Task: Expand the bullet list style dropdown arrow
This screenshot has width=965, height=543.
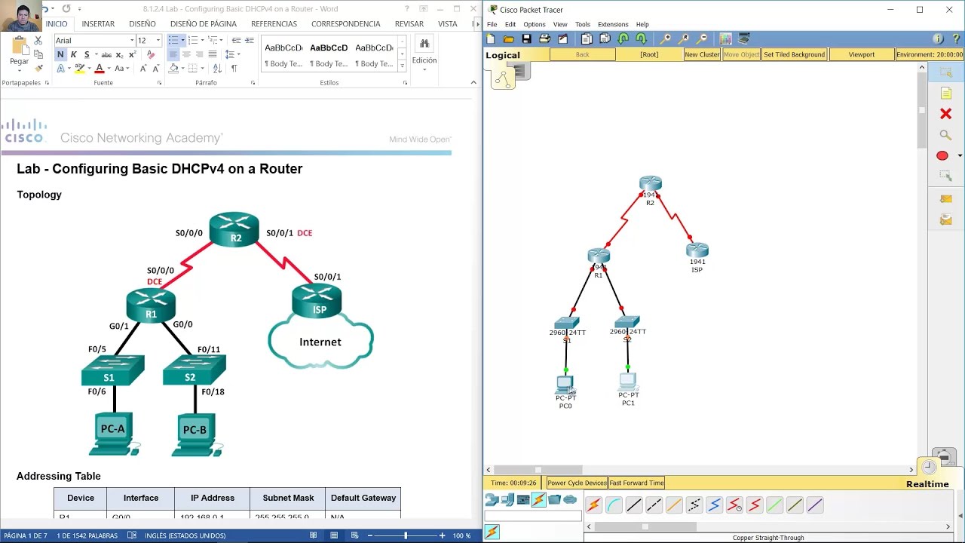Action: pos(182,40)
